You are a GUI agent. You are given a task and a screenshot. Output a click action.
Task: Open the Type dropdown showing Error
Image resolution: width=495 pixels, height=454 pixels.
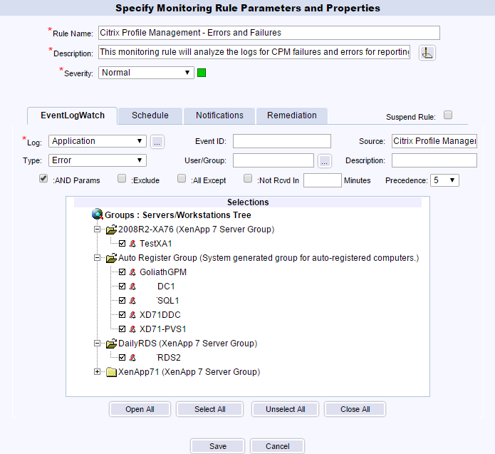(98, 160)
